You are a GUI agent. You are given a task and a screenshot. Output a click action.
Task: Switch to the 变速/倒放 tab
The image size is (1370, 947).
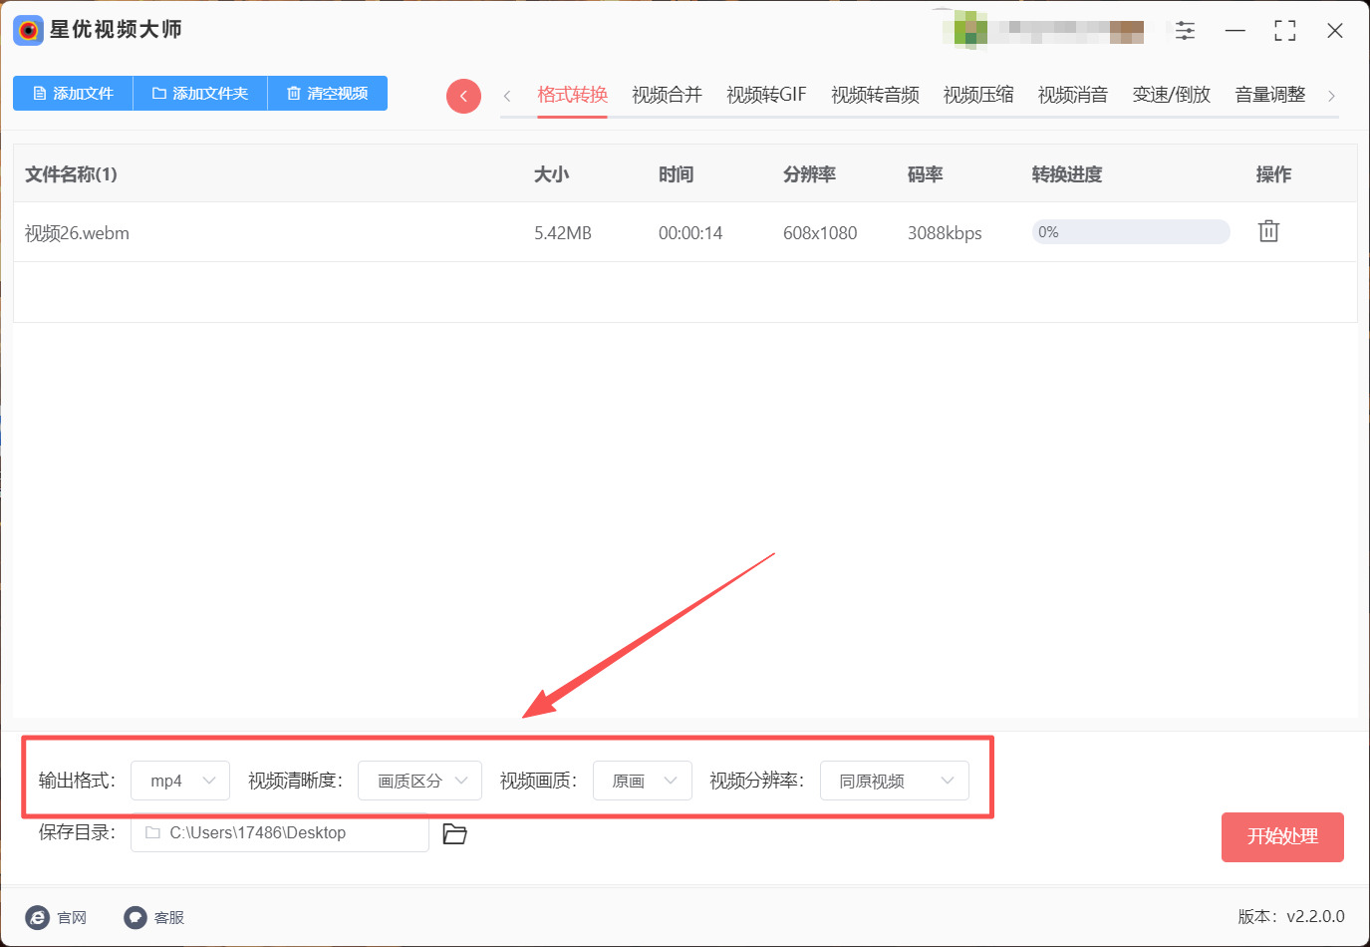[x=1172, y=95]
